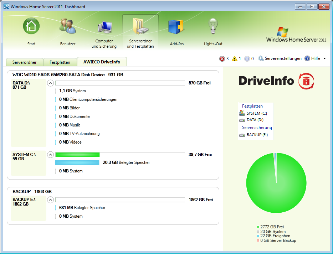Click the Hilfe question mark icon
This screenshot has width=333, height=254.
(x=307, y=58)
